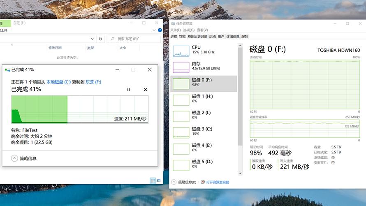Open the 本地磁盘 (C:) source link
This screenshot has width=366, height=206.
tap(58, 82)
